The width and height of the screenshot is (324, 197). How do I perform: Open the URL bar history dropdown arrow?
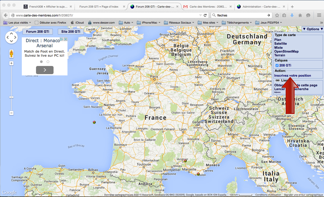200,15
